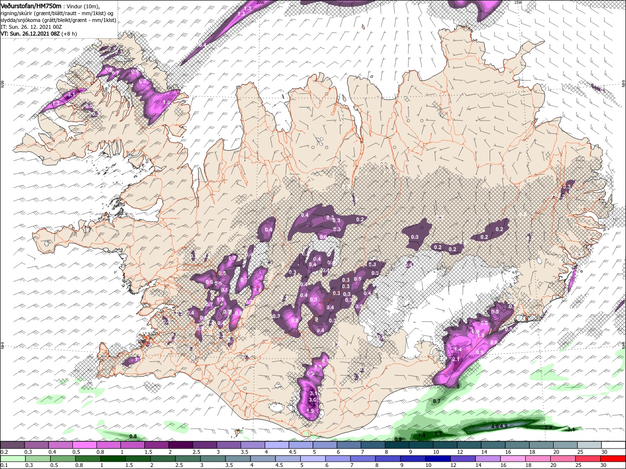Screen dimensions: 626x469
Task: Pick the purple swatch between 0.2 and 0.3
Action: [12, 445]
